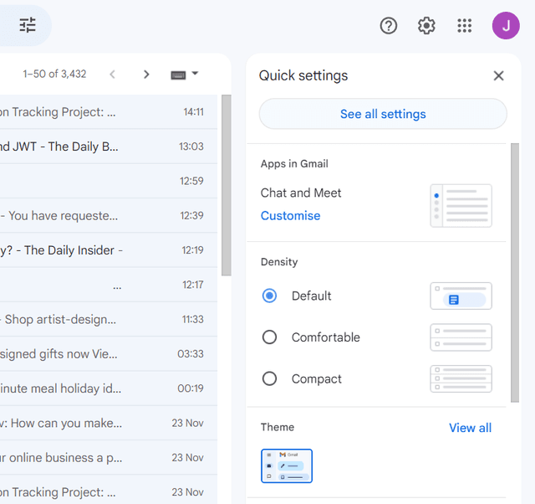Click See all settings button
This screenshot has height=504, width=535.
[x=383, y=114]
